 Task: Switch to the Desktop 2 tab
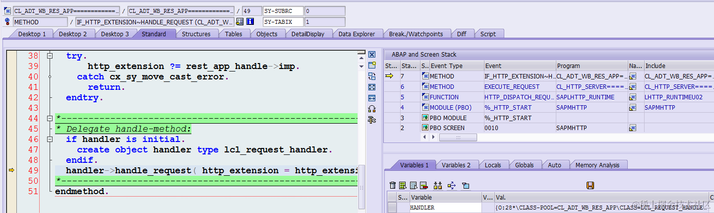[x=73, y=34]
